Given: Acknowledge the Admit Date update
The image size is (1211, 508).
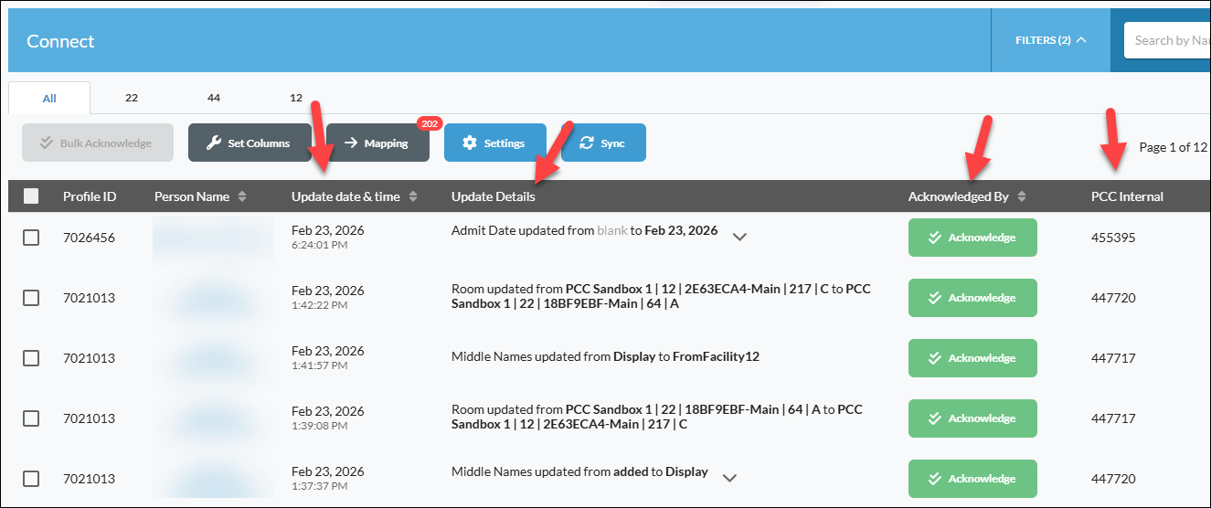Looking at the screenshot, I should 972,238.
